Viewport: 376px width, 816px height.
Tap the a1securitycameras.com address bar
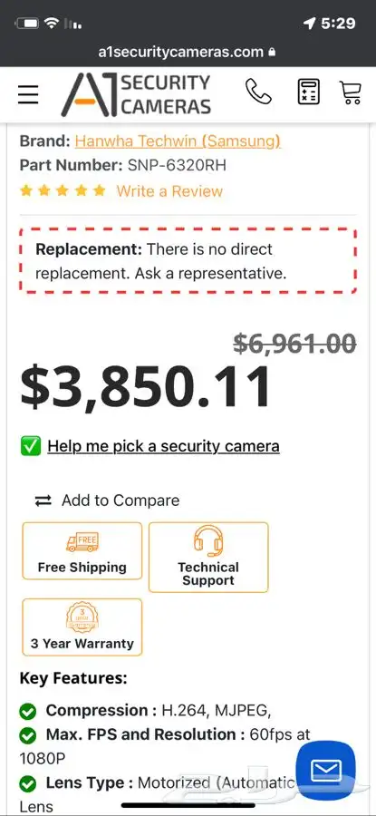(x=188, y=52)
